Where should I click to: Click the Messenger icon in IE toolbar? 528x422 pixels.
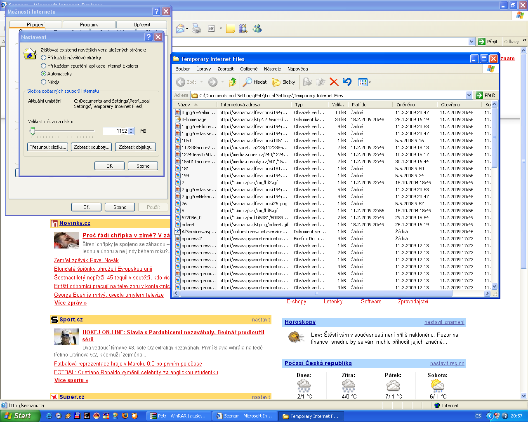pyautogui.click(x=257, y=28)
